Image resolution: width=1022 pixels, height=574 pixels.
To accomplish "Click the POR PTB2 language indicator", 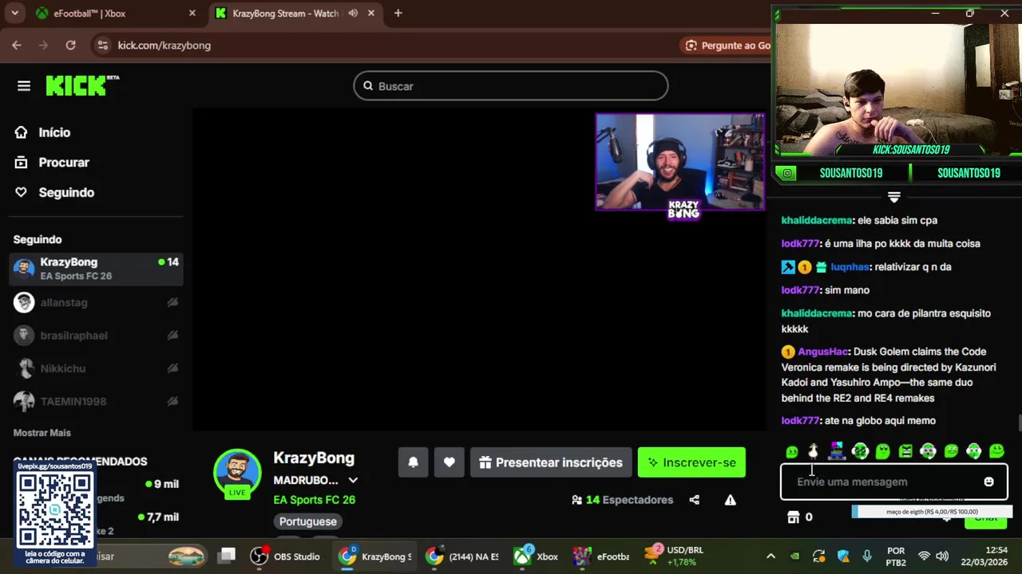I will tap(896, 556).
